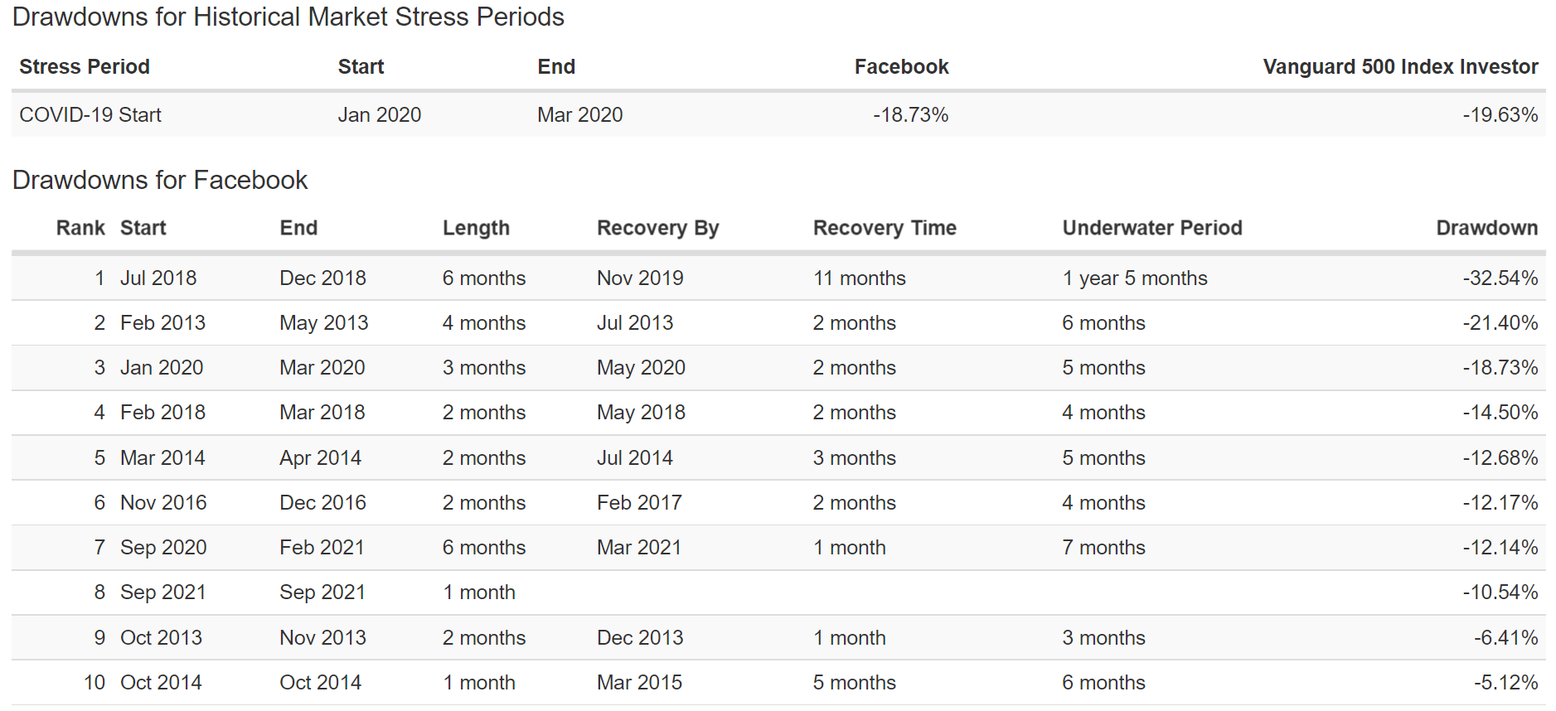Select the -10.54% drawdown value
Image resolution: width=1556 pixels, height=711 pixels.
pos(1500,592)
